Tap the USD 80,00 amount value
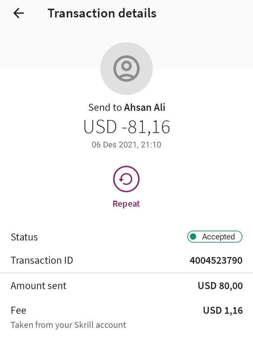 pyautogui.click(x=220, y=286)
